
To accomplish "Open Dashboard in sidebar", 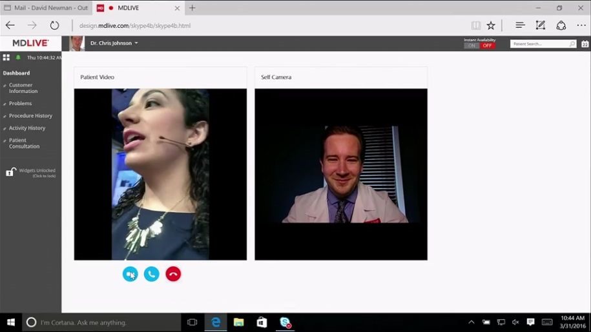I will pos(16,73).
